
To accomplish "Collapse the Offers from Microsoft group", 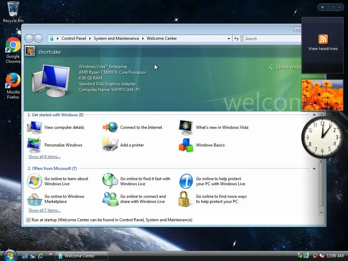I will click(314, 169).
